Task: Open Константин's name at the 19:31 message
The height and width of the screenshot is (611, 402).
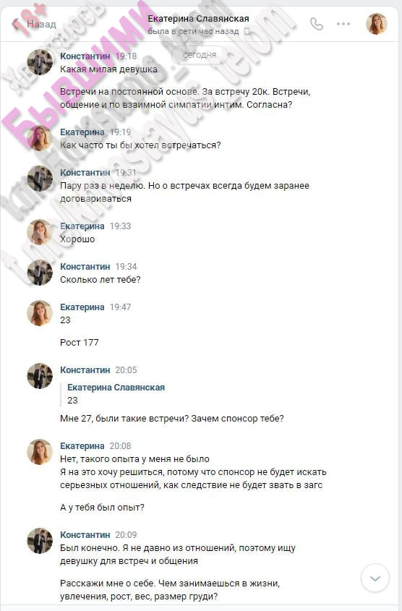Action: pos(85,172)
